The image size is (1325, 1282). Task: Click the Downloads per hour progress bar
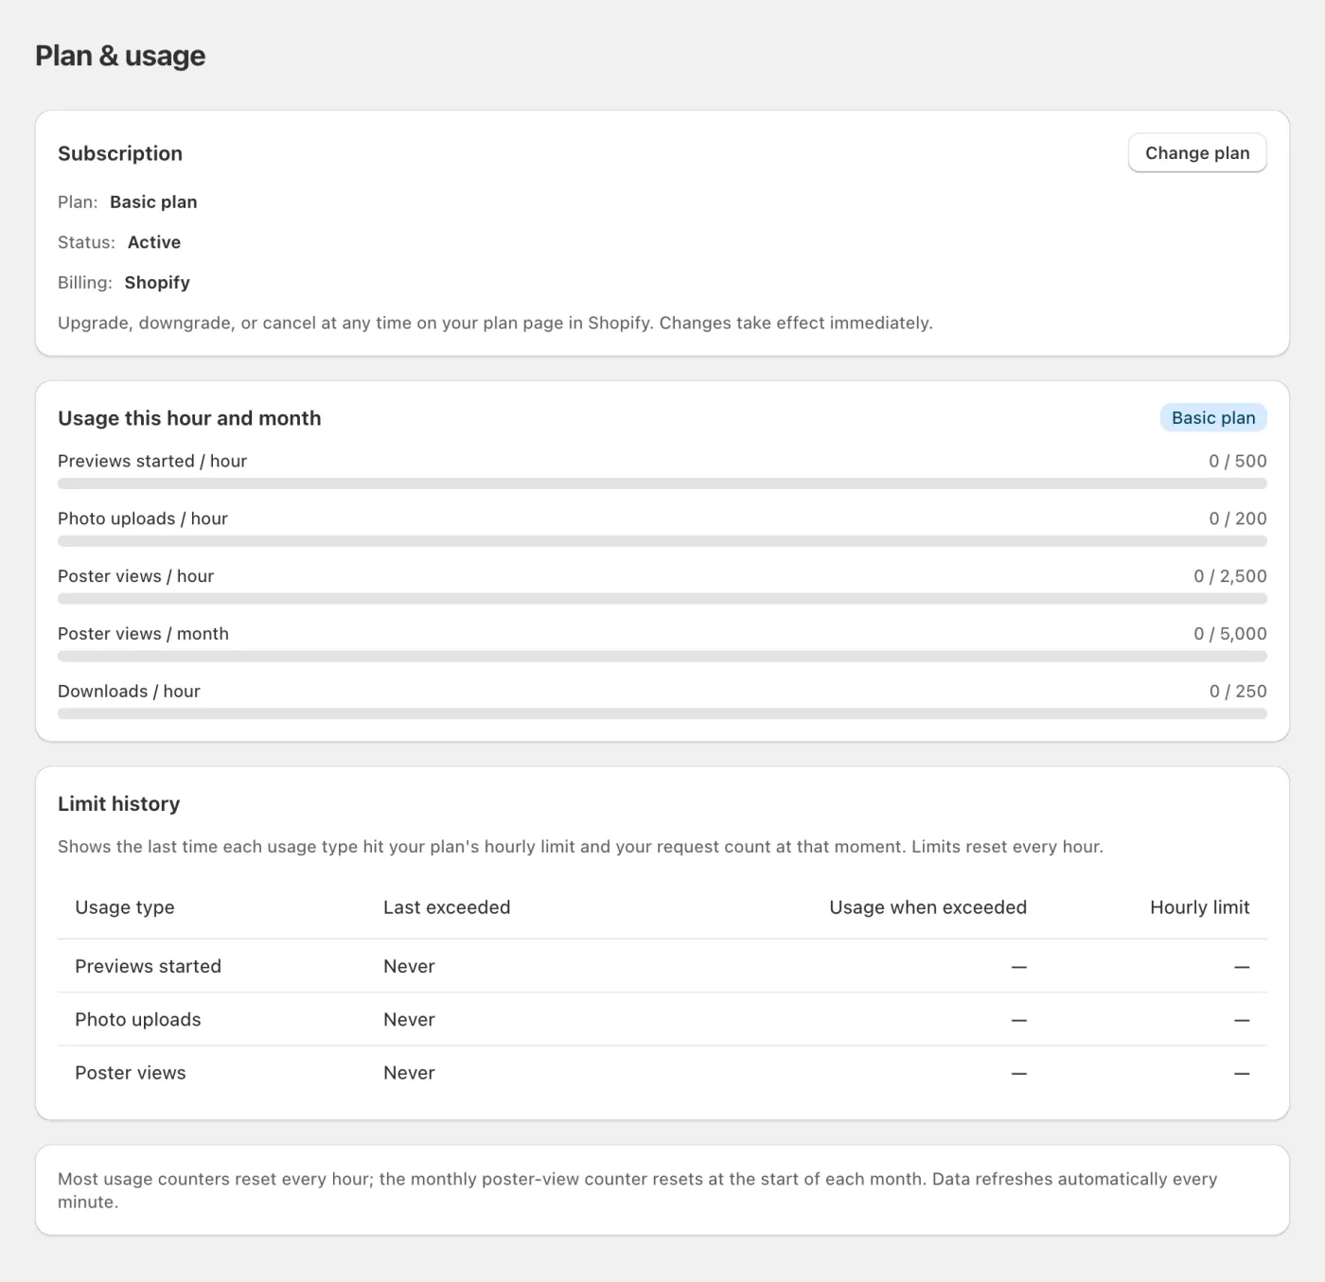click(x=662, y=714)
